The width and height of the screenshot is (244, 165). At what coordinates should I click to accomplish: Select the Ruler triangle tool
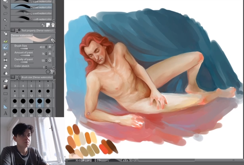[x=6, y=107]
